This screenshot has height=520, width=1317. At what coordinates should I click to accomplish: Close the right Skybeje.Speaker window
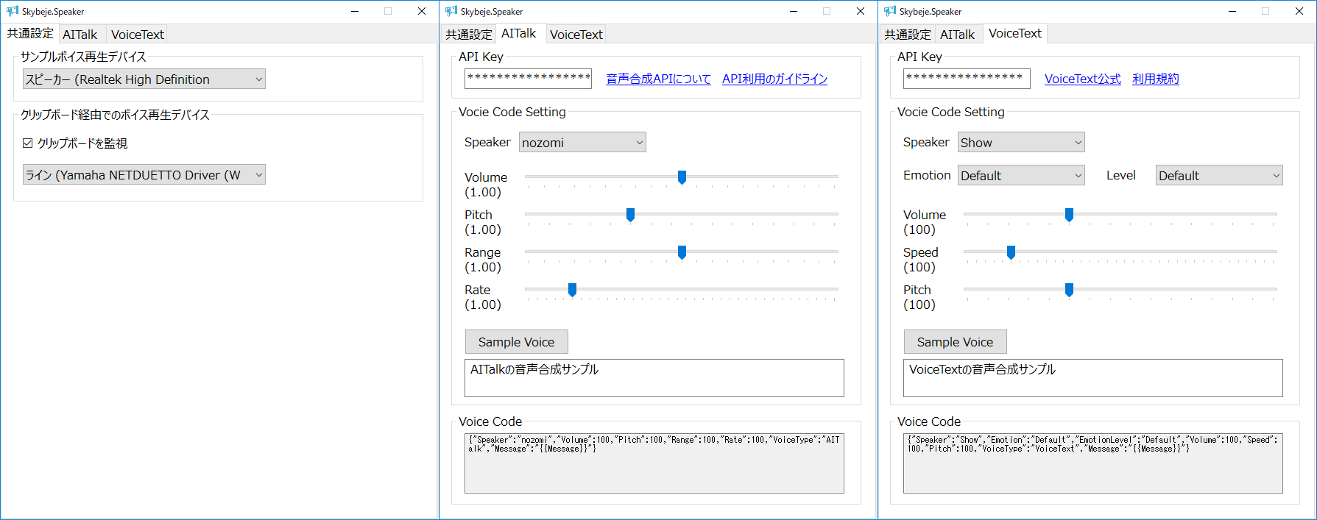coord(1299,11)
